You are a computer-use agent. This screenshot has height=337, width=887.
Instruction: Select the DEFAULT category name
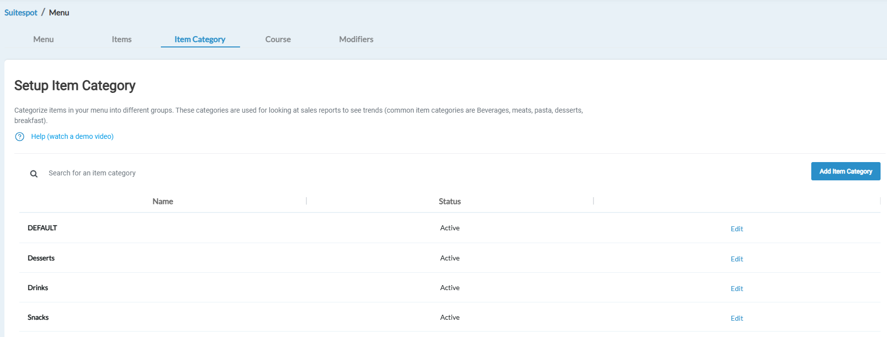pyautogui.click(x=43, y=228)
